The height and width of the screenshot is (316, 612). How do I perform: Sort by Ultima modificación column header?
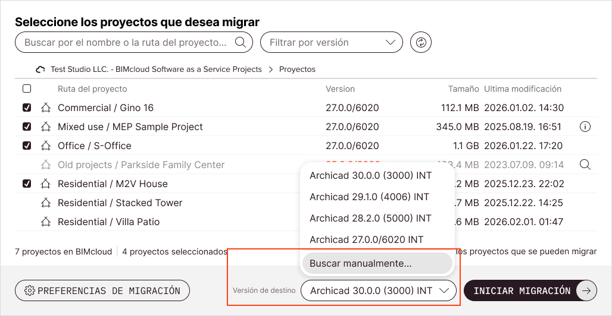pos(523,89)
